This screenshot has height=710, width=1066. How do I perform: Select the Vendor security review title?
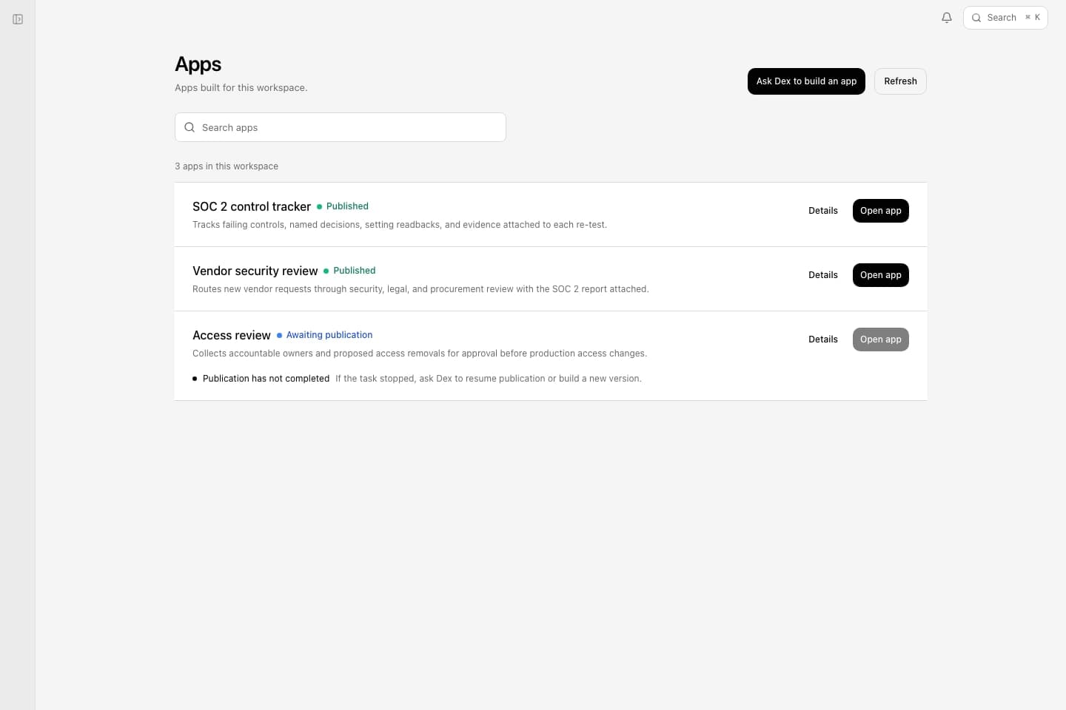pyautogui.click(x=255, y=271)
